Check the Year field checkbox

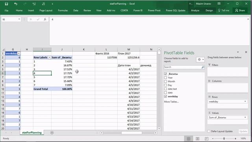pyautogui.click(x=165, y=78)
